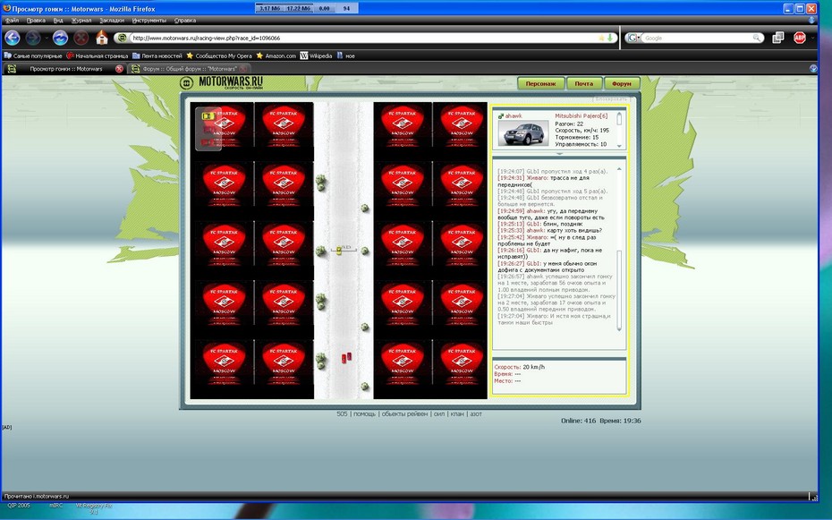The height and width of the screenshot is (520, 832).
Task: Click the search magnifier icon
Action: click(756, 38)
